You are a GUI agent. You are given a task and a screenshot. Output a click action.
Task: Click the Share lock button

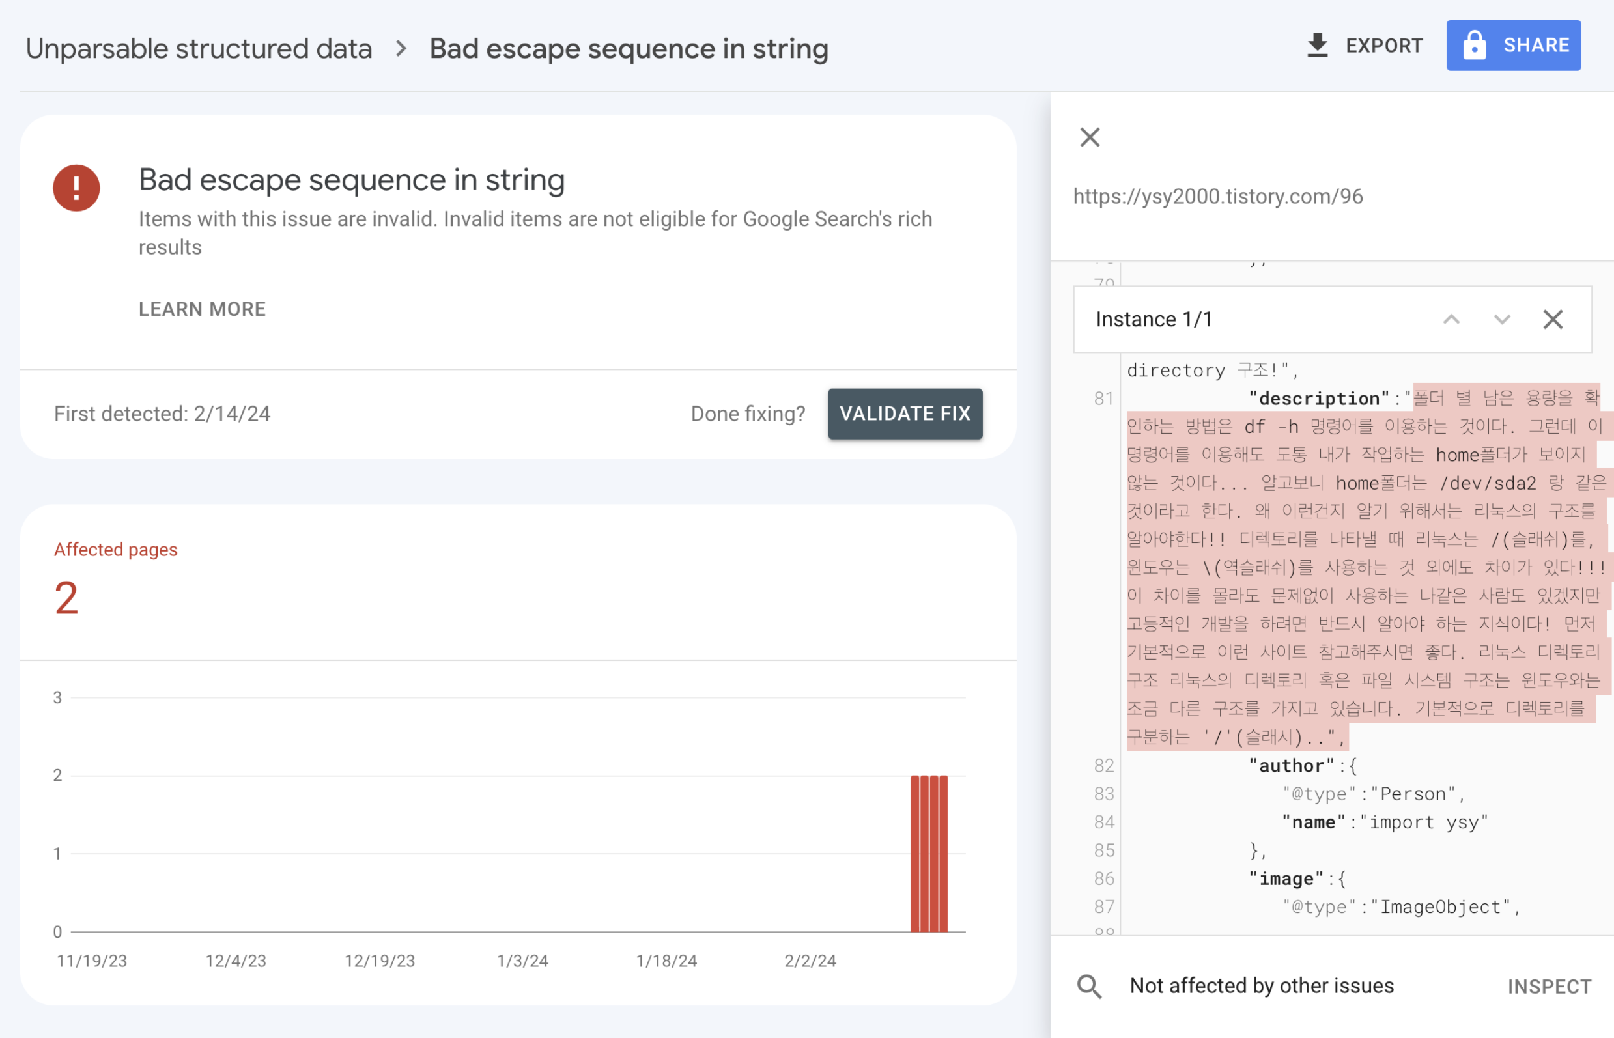1513,45
